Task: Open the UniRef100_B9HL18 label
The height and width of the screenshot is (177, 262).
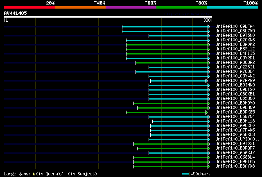Action: point(235,121)
